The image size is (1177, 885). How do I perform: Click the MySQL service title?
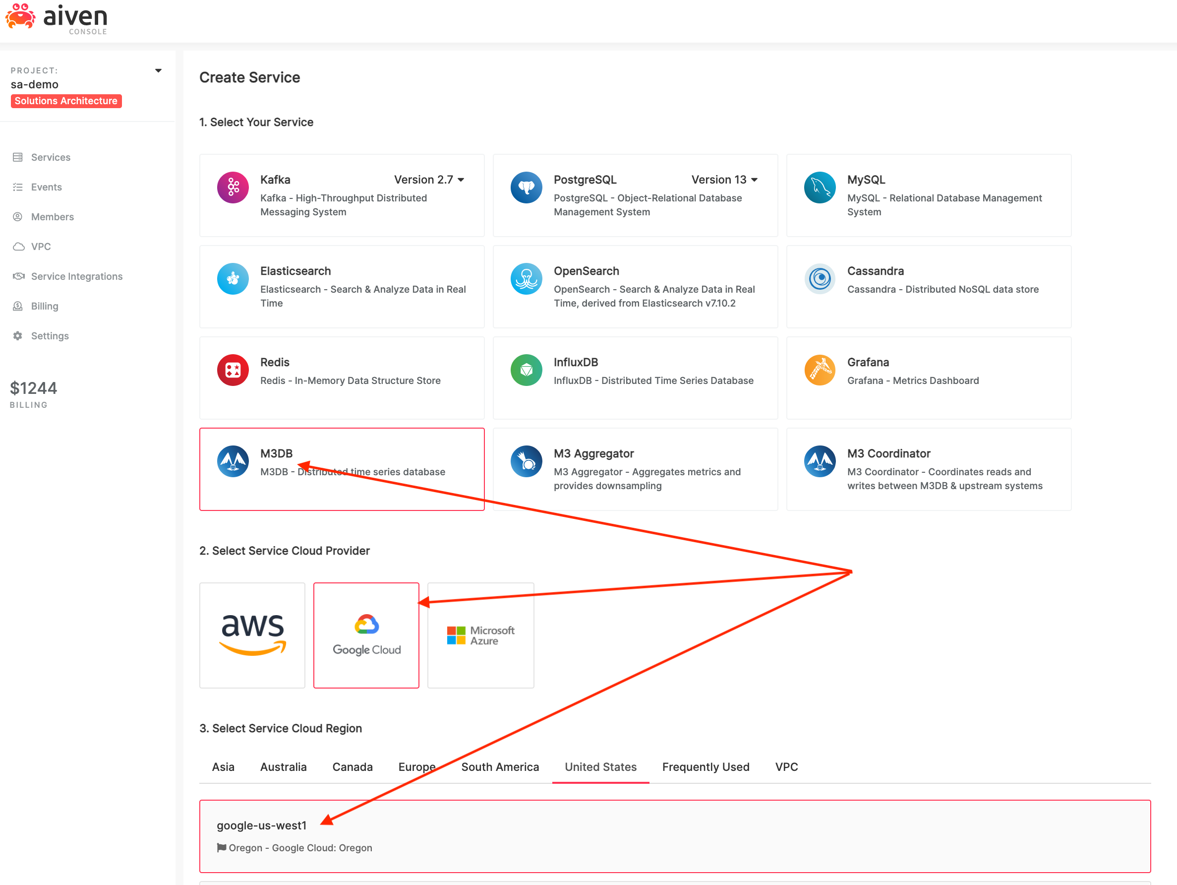[866, 180]
